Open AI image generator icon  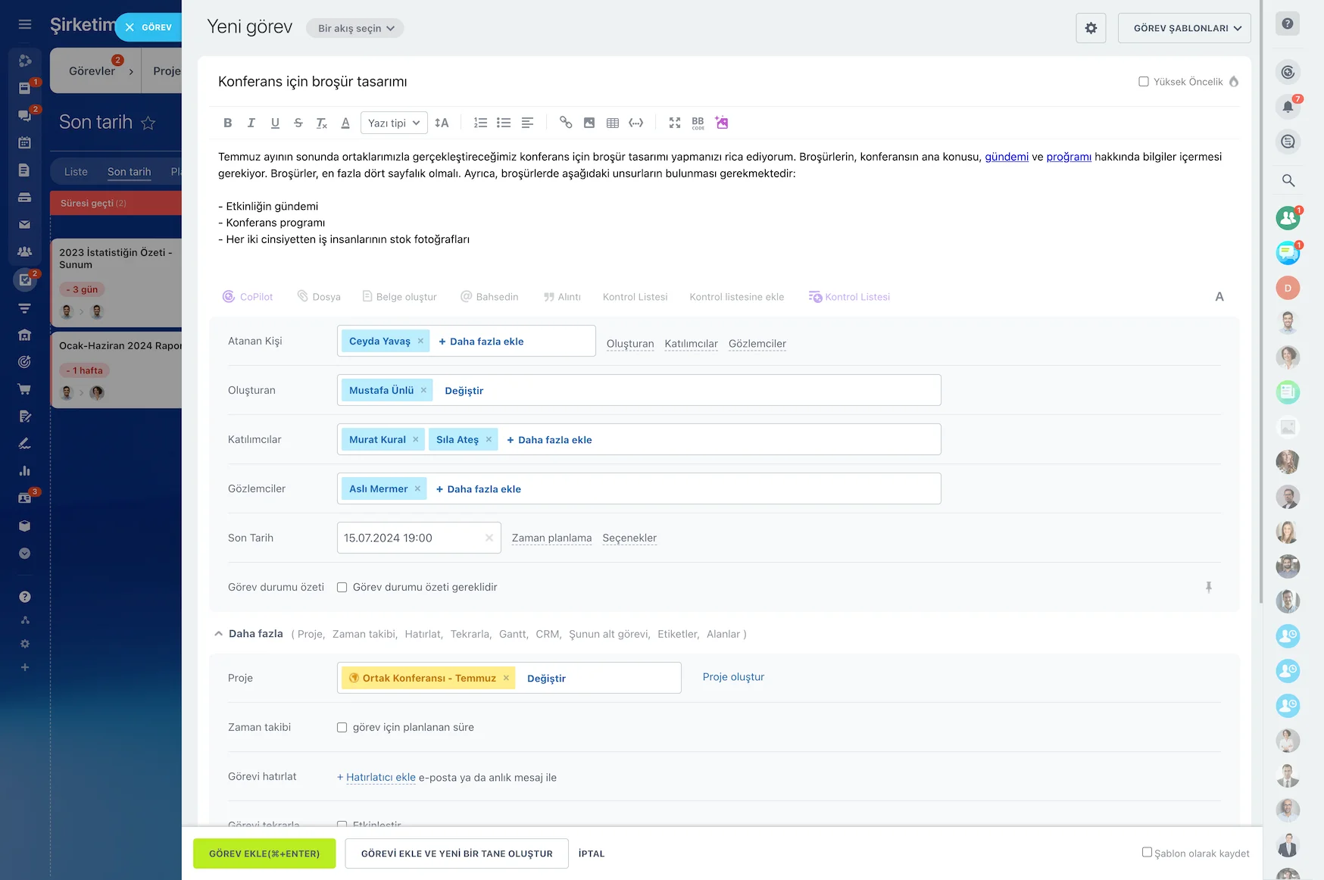coord(722,123)
